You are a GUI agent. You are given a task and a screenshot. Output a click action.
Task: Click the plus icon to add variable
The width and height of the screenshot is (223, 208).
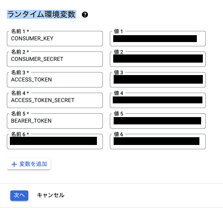click(14, 164)
